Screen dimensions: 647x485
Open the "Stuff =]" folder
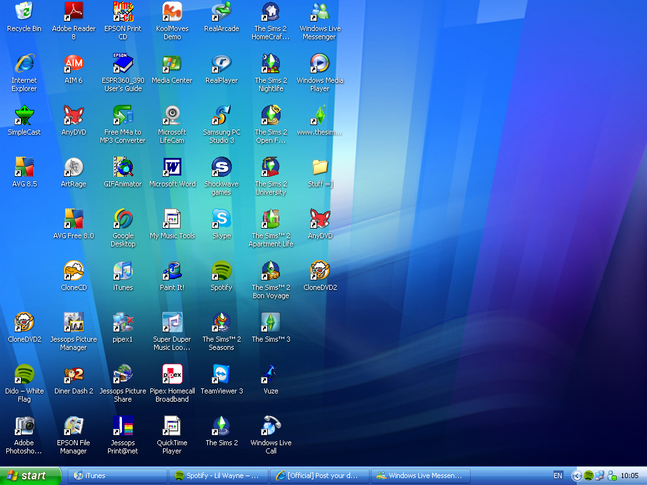point(320,167)
